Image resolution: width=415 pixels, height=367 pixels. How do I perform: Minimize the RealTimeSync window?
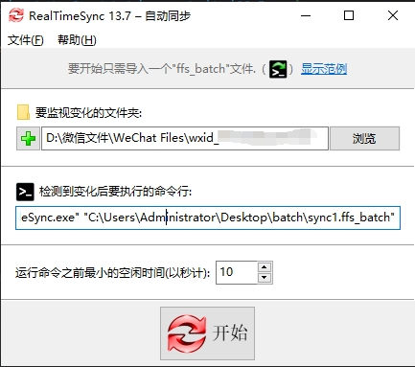point(306,15)
